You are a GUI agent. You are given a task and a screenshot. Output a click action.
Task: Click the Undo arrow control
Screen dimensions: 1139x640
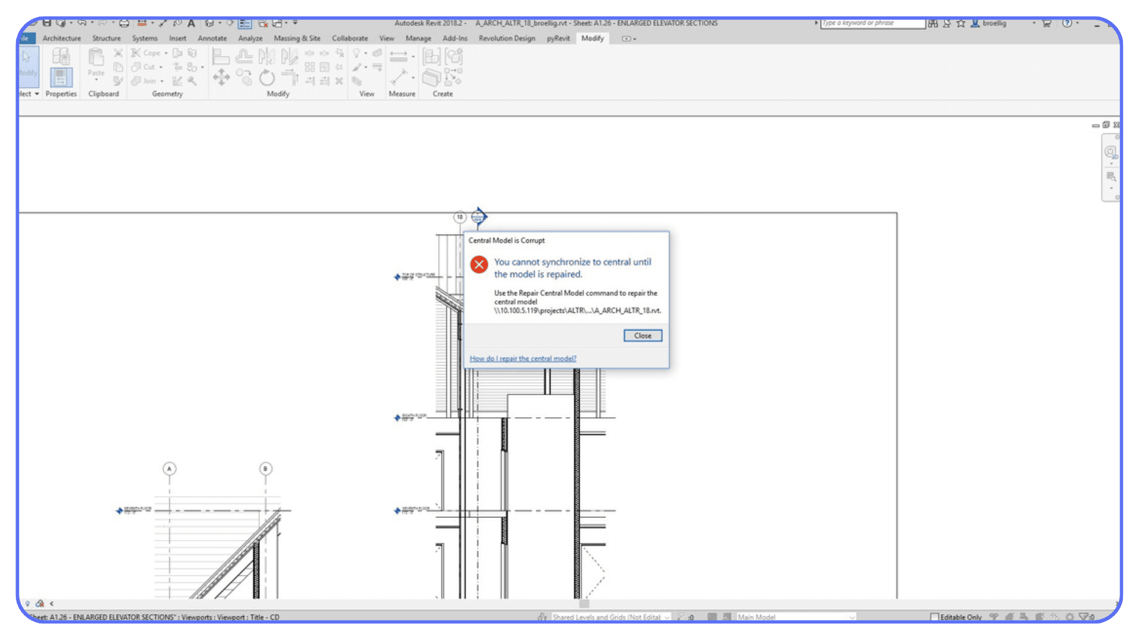click(x=81, y=23)
